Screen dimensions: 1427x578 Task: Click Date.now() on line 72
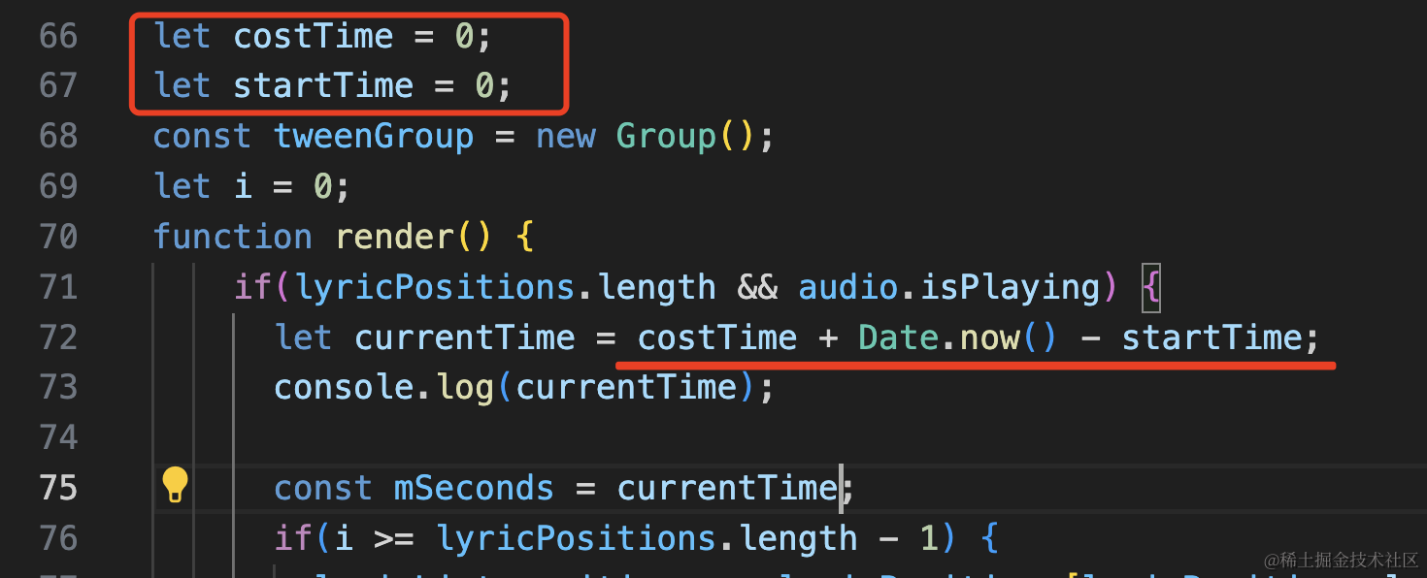957,337
